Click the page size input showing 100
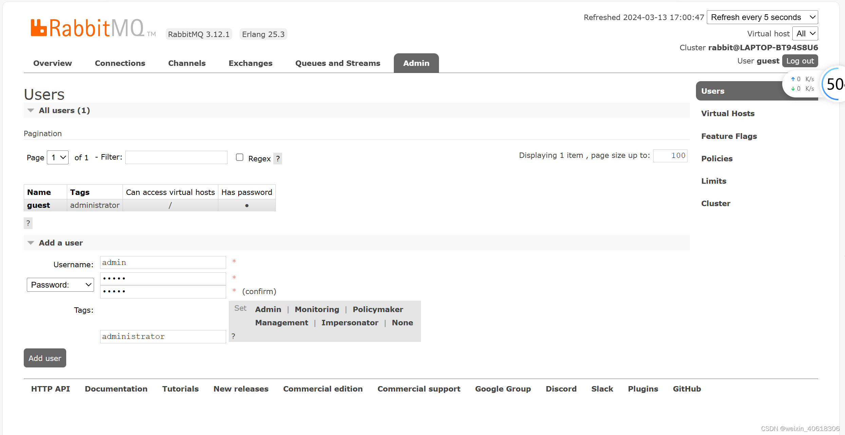This screenshot has width=845, height=435. [670, 156]
